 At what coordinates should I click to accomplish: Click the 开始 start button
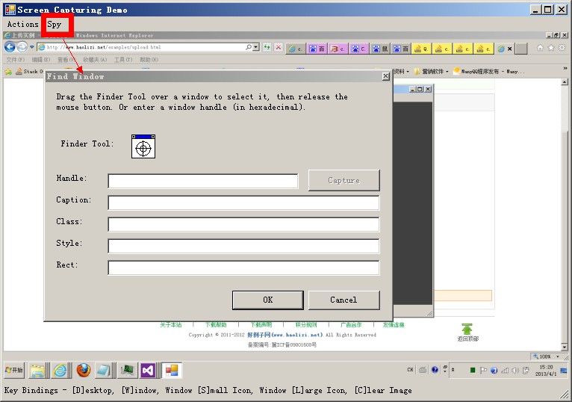point(14,370)
